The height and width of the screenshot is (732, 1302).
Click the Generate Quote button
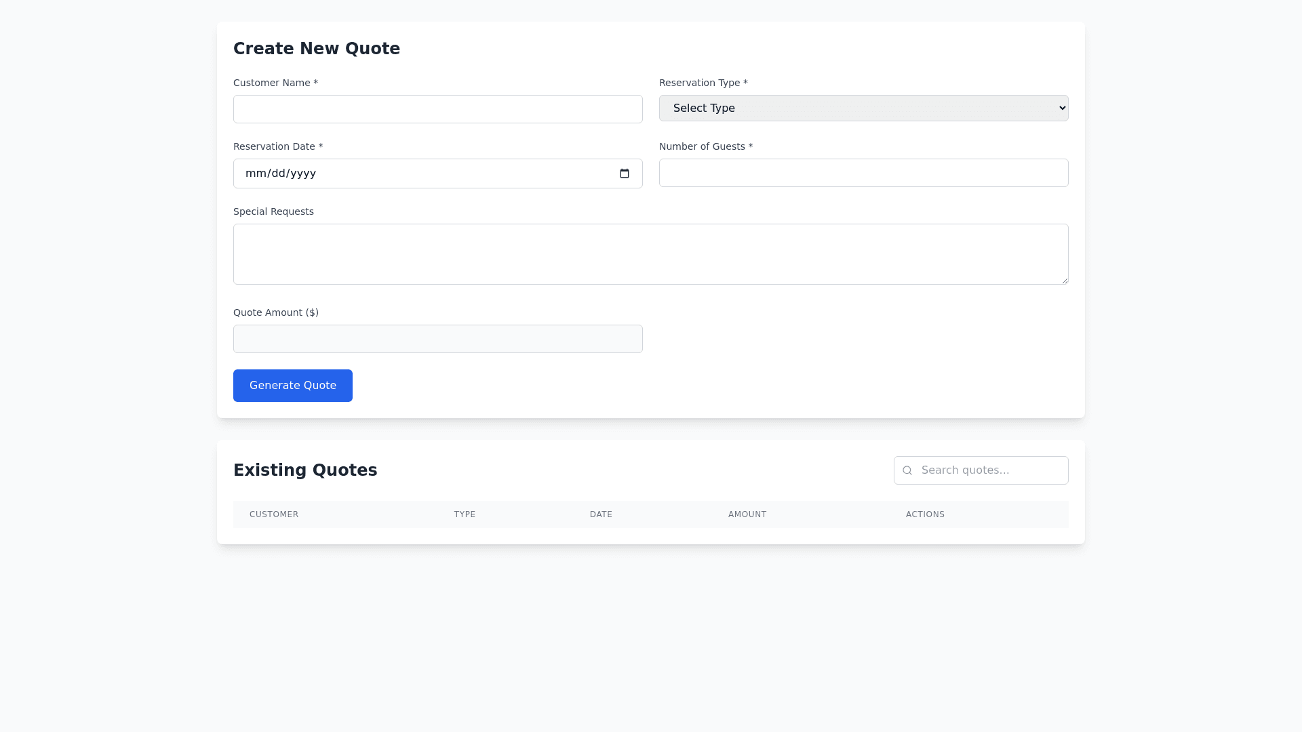(x=292, y=386)
